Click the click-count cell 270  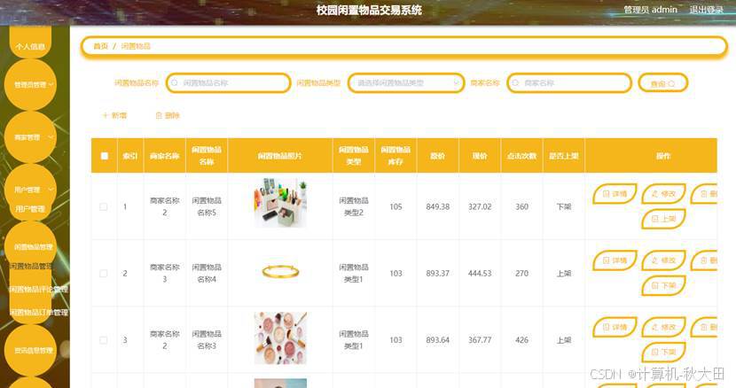tap(522, 274)
